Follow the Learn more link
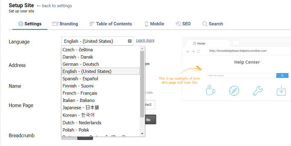 145,40
